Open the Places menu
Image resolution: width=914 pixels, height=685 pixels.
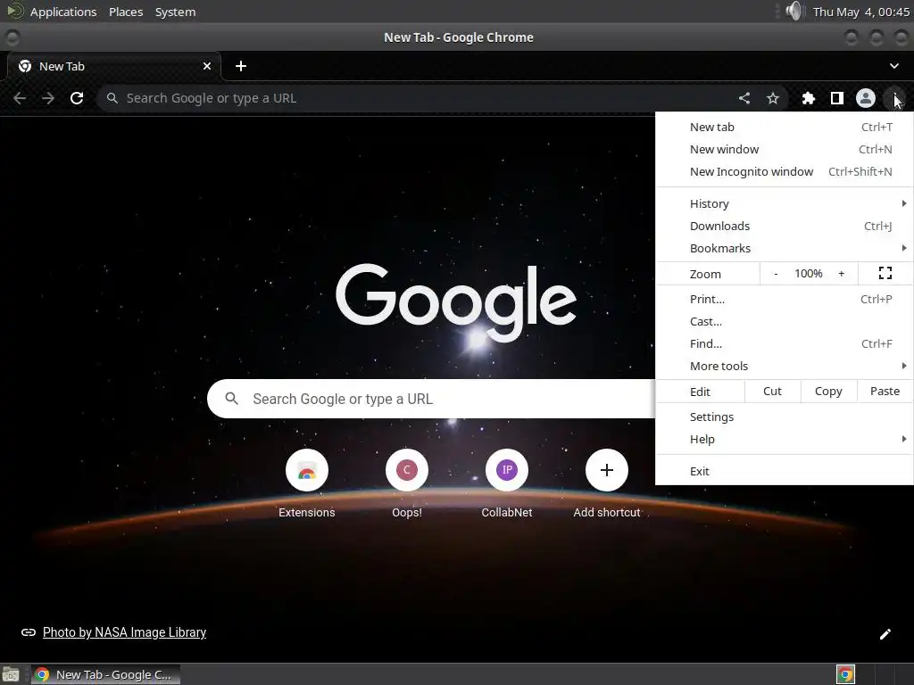pyautogui.click(x=126, y=12)
